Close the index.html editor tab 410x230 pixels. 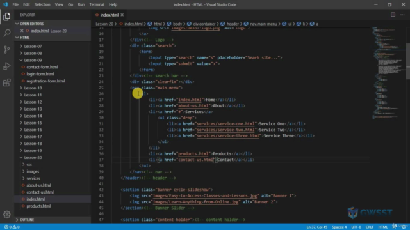coord(122,15)
